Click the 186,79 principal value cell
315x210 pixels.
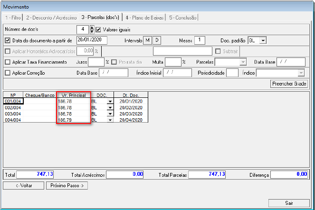coord(74,120)
